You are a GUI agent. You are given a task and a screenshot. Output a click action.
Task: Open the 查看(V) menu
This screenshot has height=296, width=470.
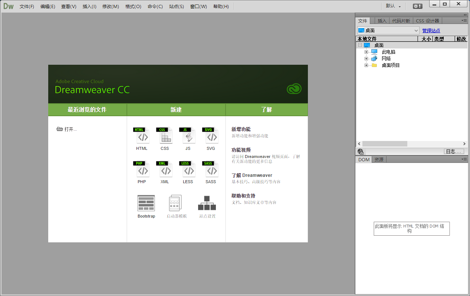pos(69,6)
